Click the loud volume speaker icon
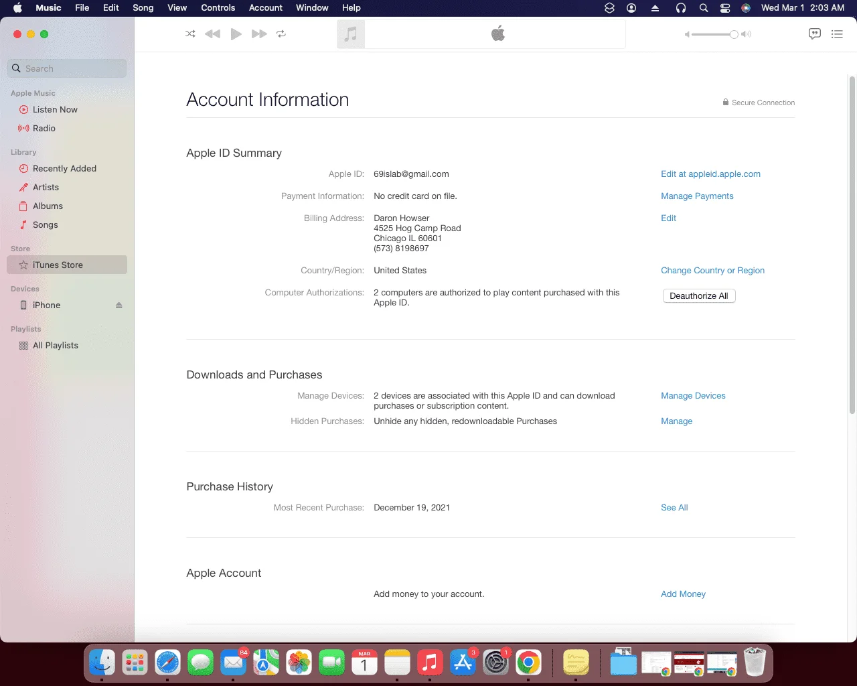 point(747,34)
